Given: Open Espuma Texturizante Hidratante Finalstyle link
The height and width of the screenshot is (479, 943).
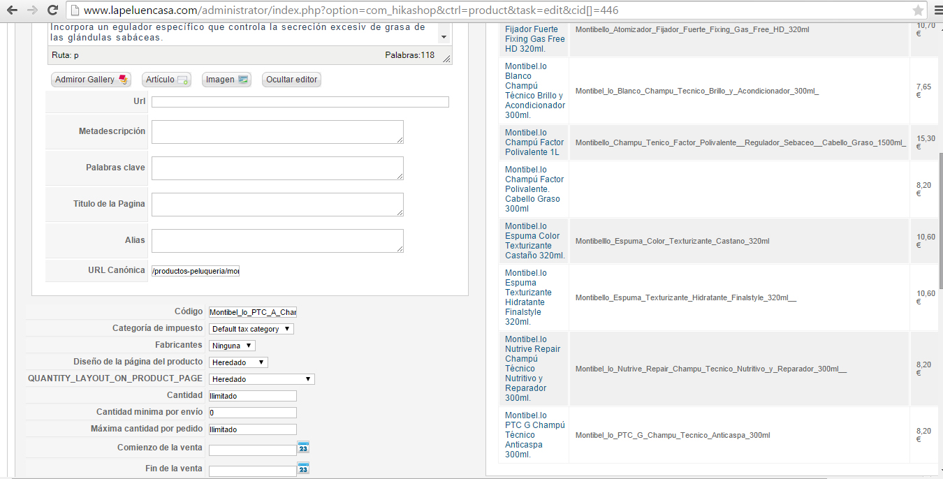Looking at the screenshot, I should click(529, 297).
